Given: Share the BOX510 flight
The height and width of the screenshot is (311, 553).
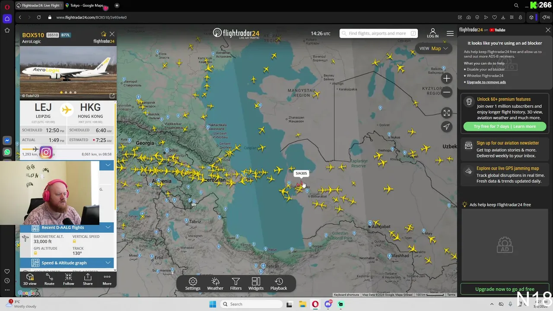Looking at the screenshot, I should (88, 279).
